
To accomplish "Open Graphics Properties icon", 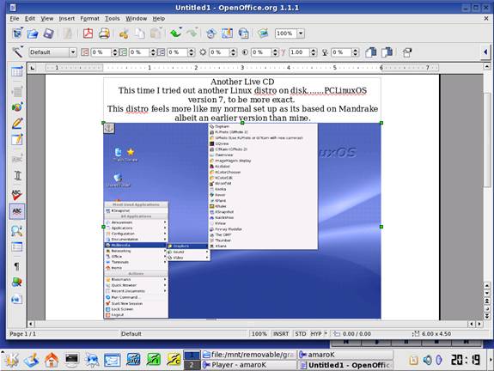I will (x=407, y=52).
